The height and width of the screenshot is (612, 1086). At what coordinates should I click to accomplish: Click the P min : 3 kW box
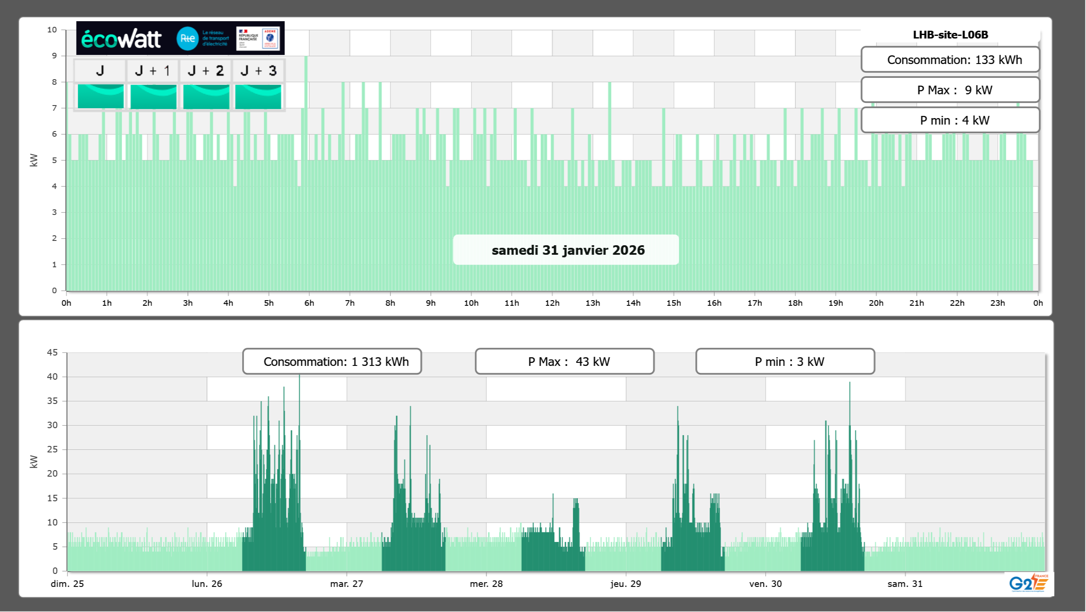pos(785,362)
